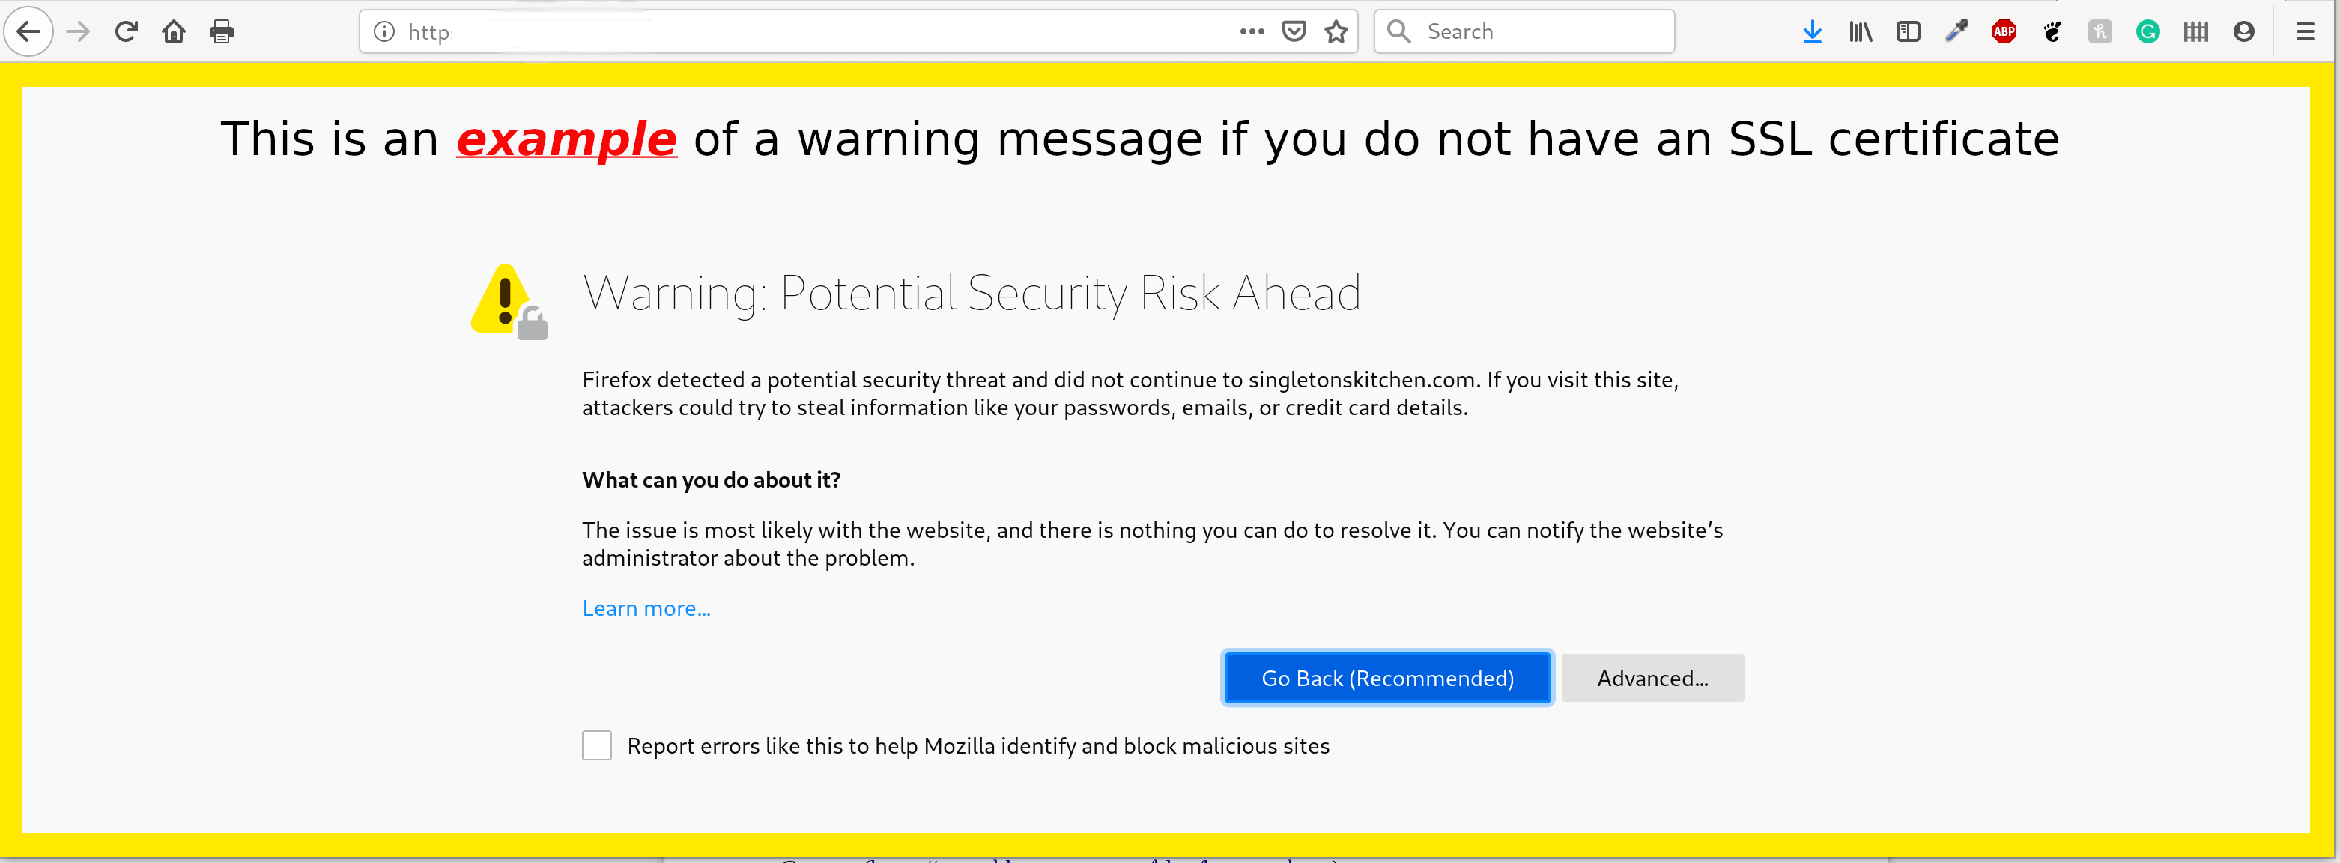
Task: Open the Adblock Plus extension
Action: [x=2005, y=31]
